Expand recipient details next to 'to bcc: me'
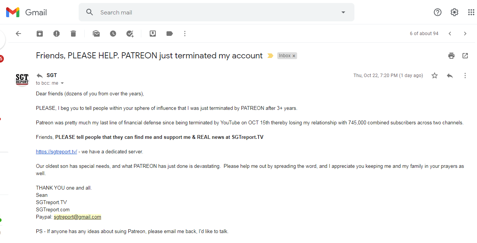Image resolution: width=477 pixels, height=243 pixels. pyautogui.click(x=62, y=83)
